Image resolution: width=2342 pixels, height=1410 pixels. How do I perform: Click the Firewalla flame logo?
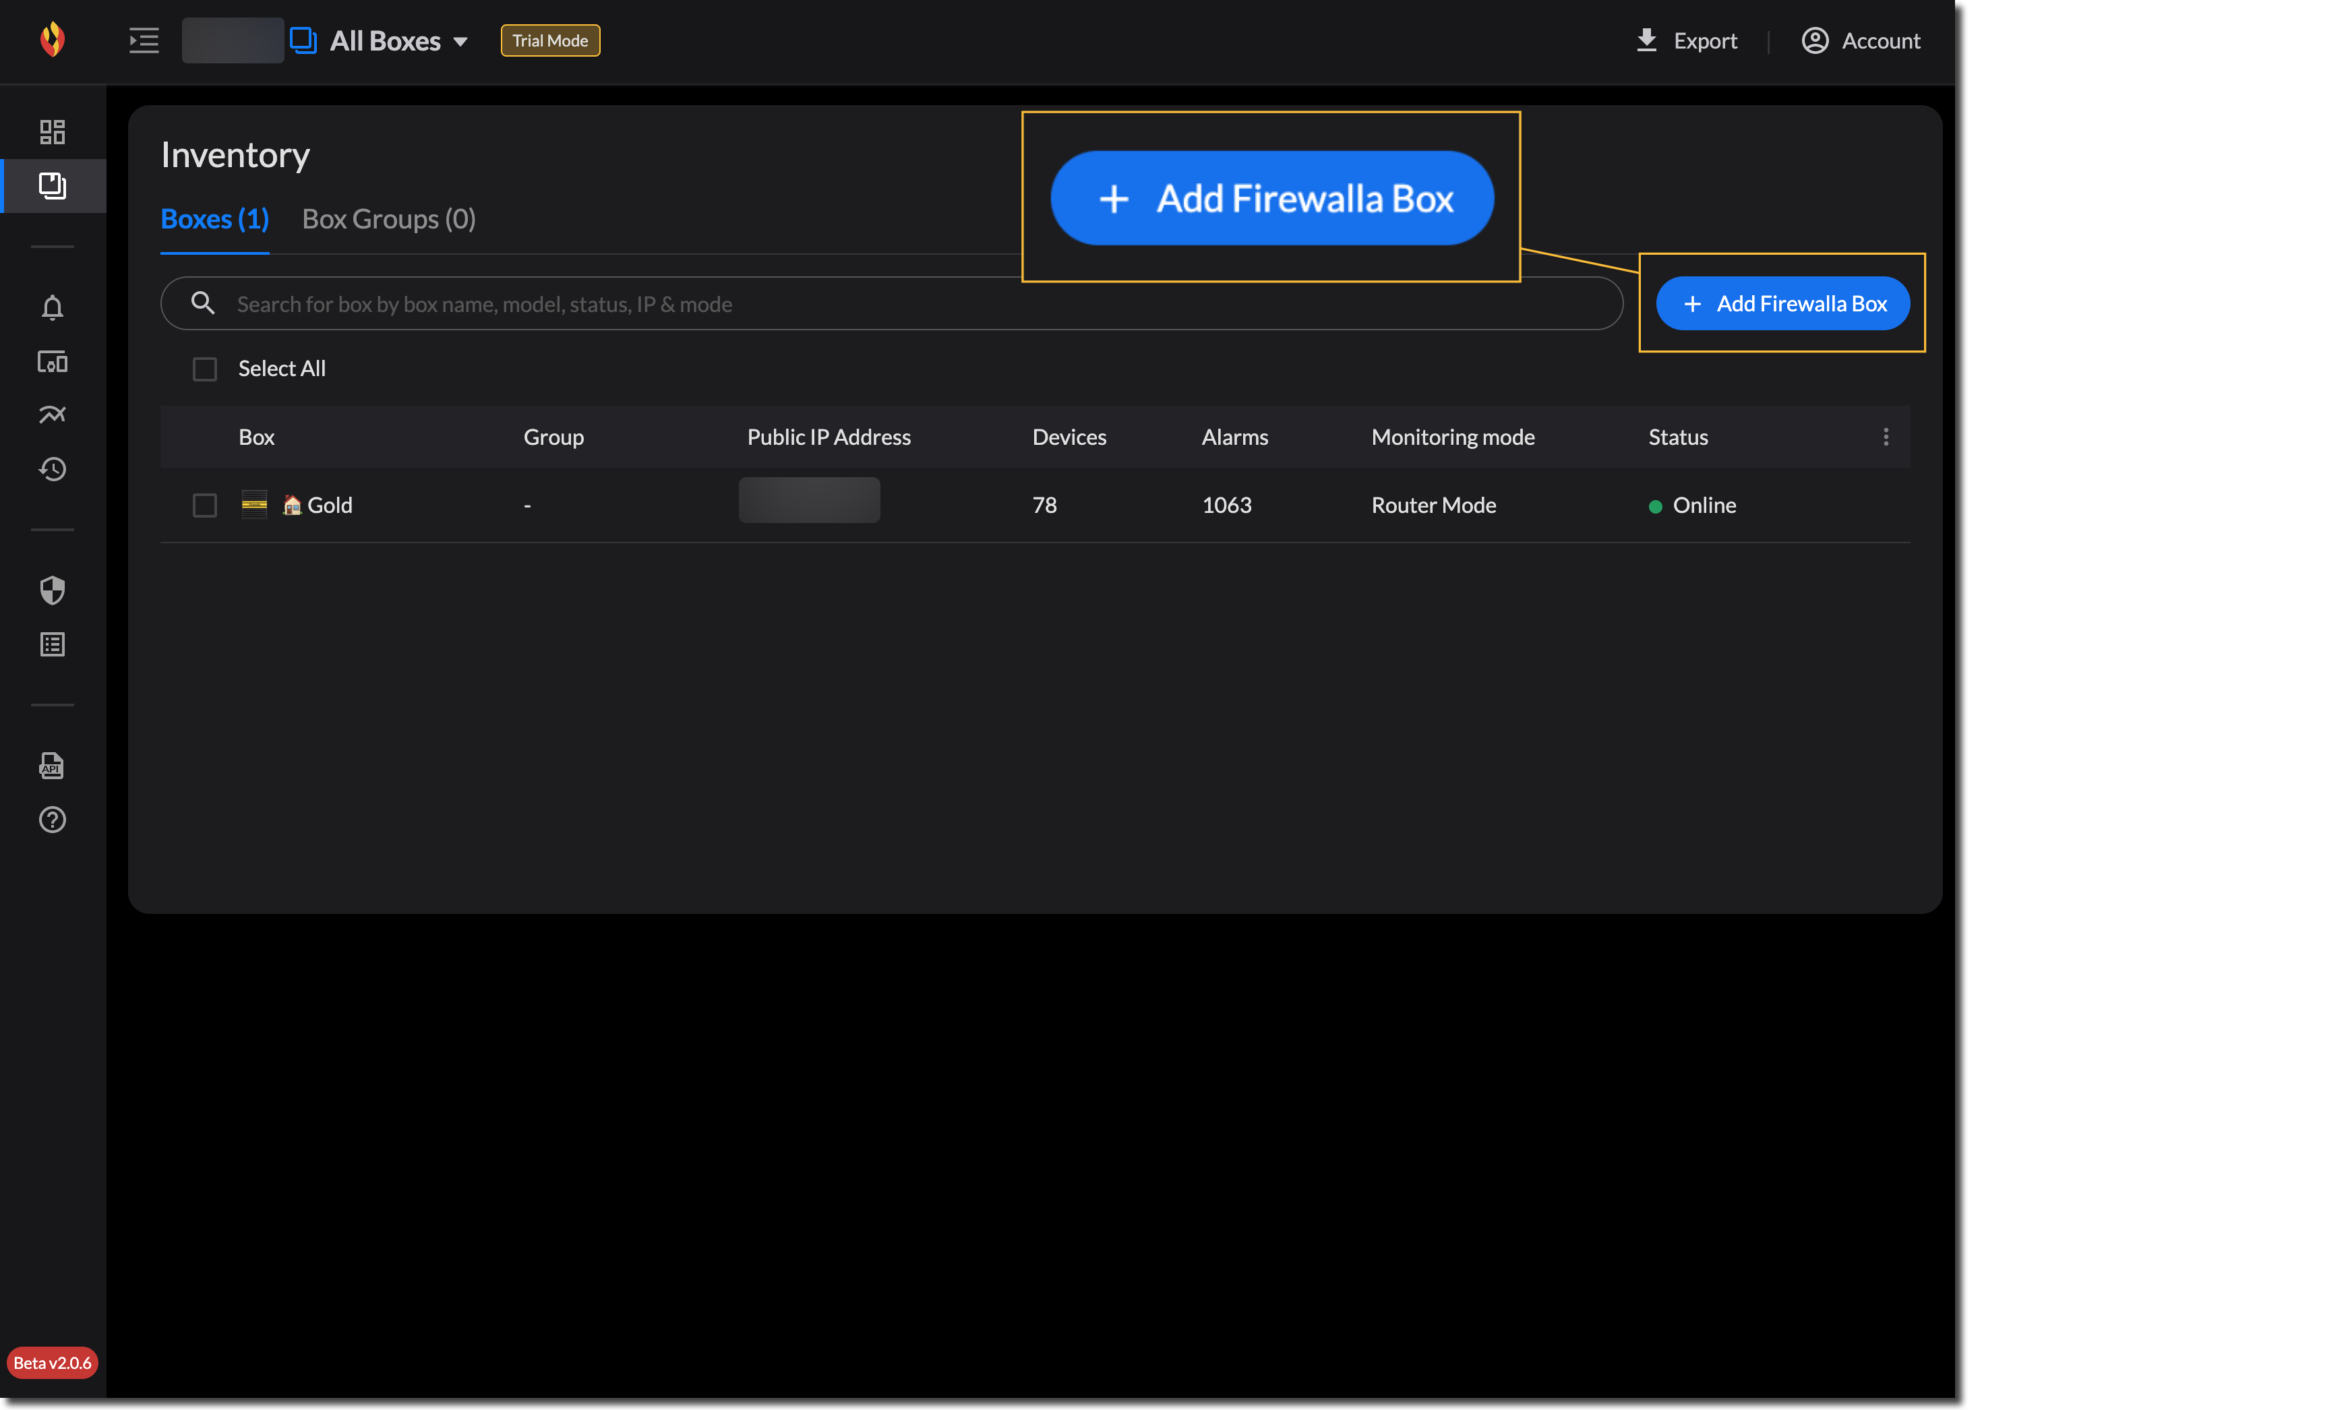(x=53, y=40)
